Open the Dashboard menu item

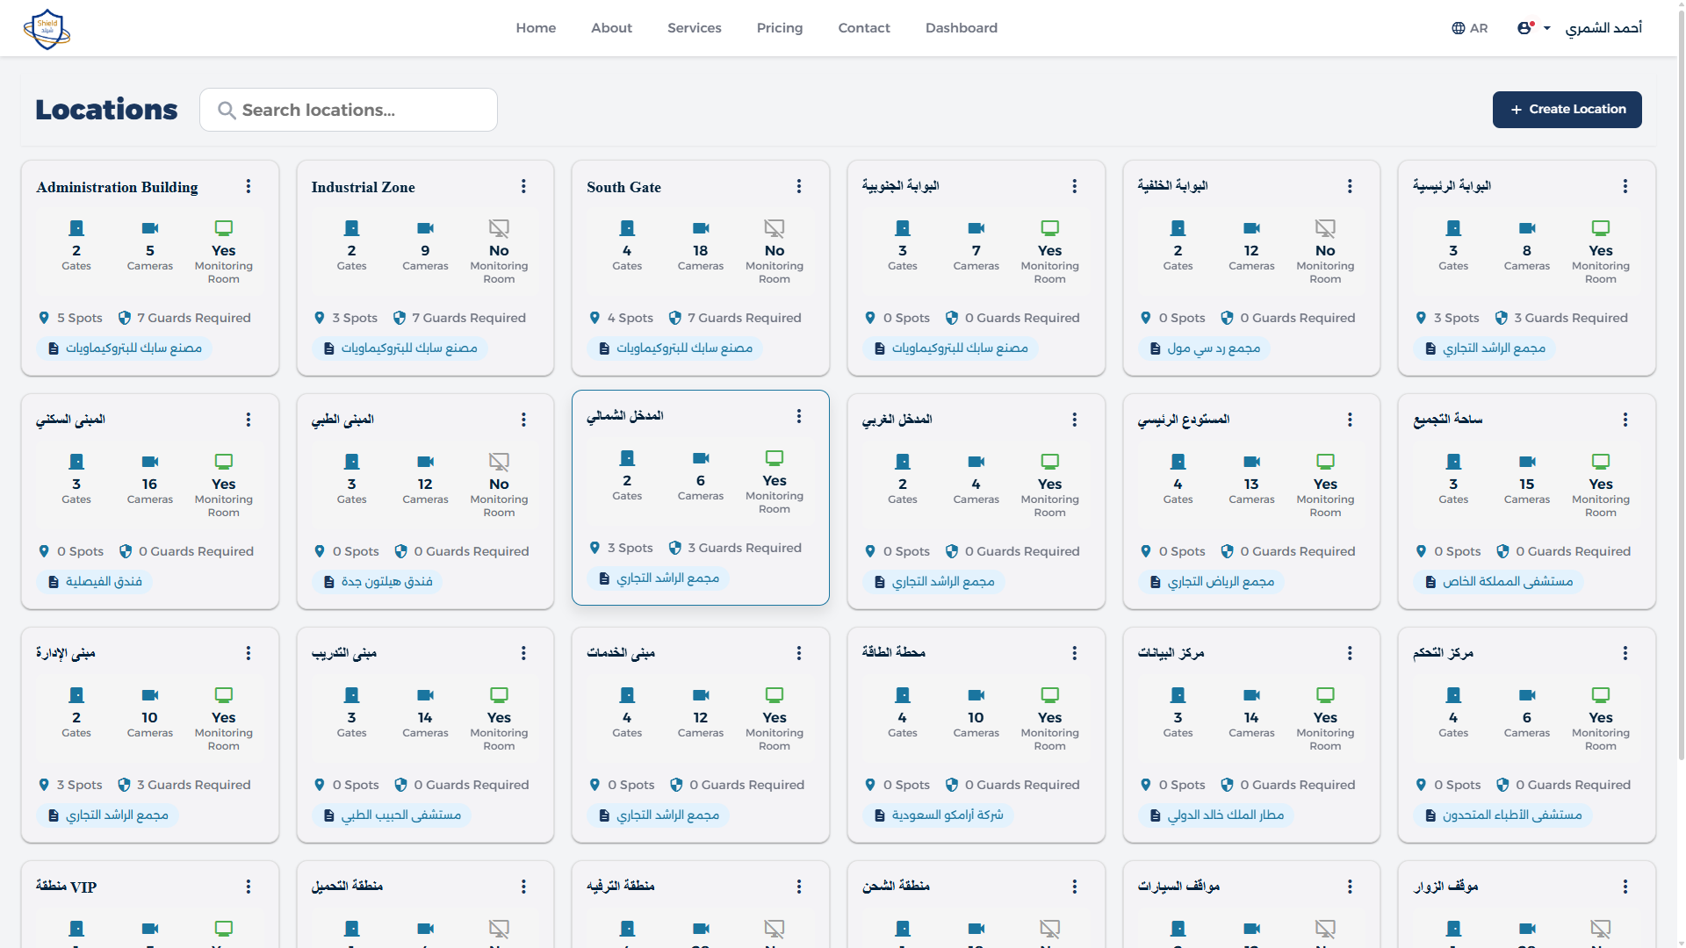[962, 27]
